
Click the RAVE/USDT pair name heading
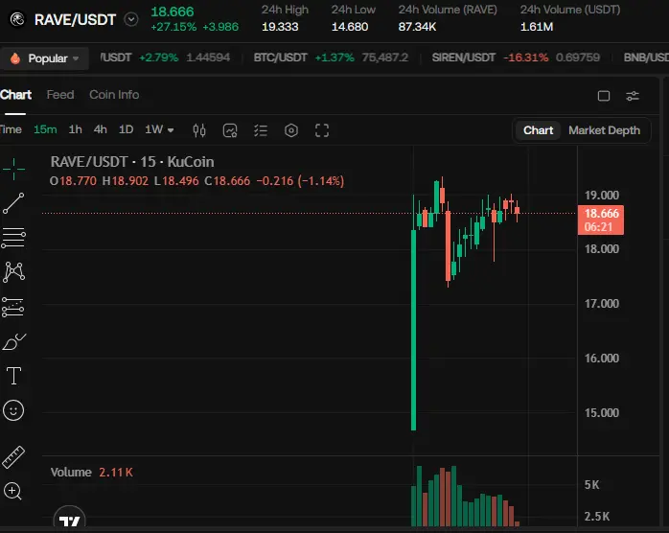[x=75, y=19]
